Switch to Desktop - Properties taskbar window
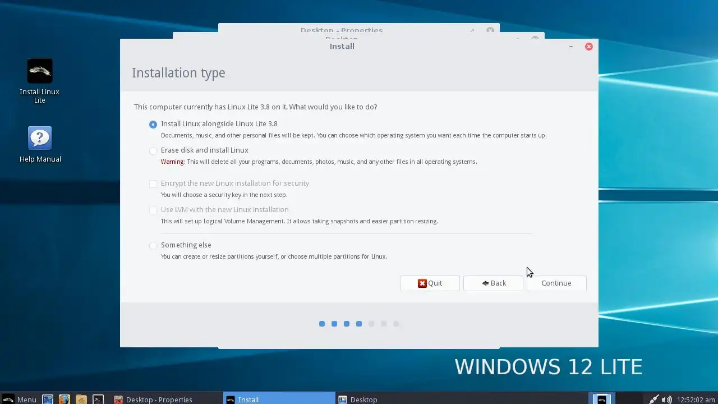Screen dimensions: 718x404 point(166,399)
